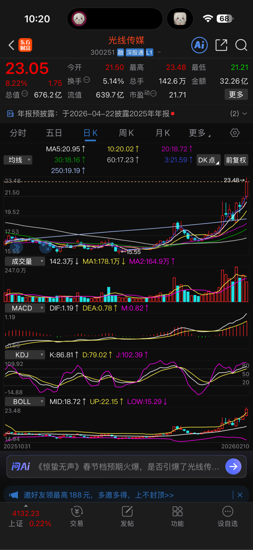Tap the share export icon
Image resolution: width=253 pixels, height=550 pixels.
pyautogui.click(x=221, y=45)
